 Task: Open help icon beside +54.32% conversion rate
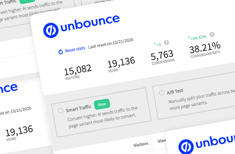(x=212, y=35)
